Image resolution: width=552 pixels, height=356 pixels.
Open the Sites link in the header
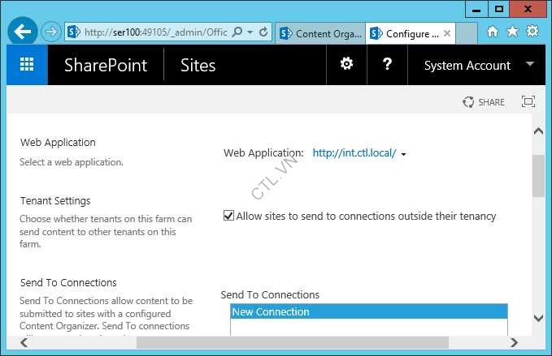[198, 66]
